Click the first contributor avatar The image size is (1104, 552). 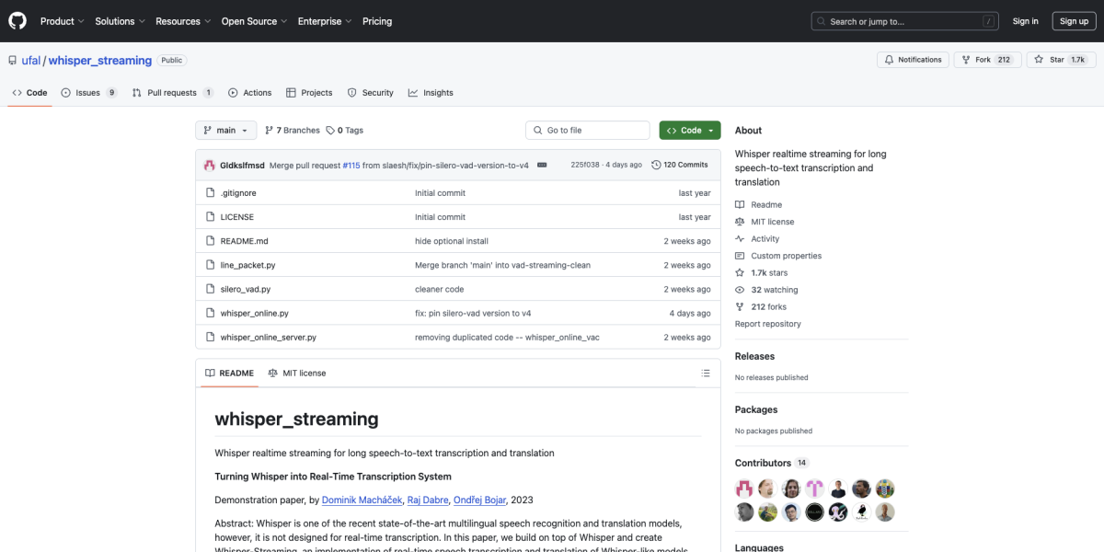744,489
